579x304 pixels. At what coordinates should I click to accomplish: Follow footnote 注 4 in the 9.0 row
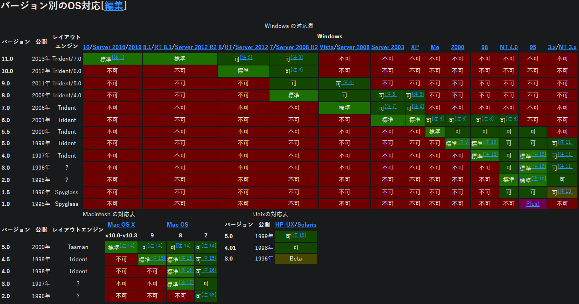coord(347,82)
